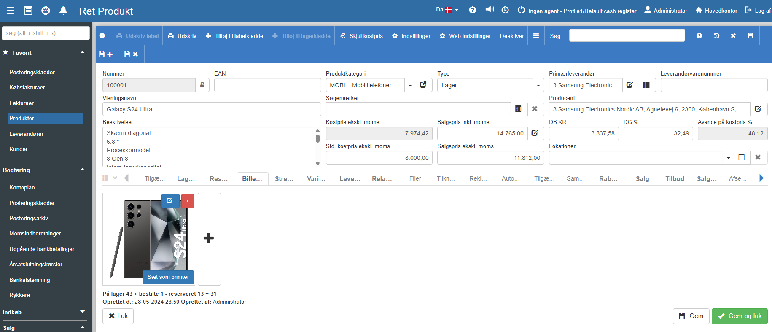The width and height of the screenshot is (772, 332).
Task: Open the dashboard gauge icon
Action: [46, 11]
